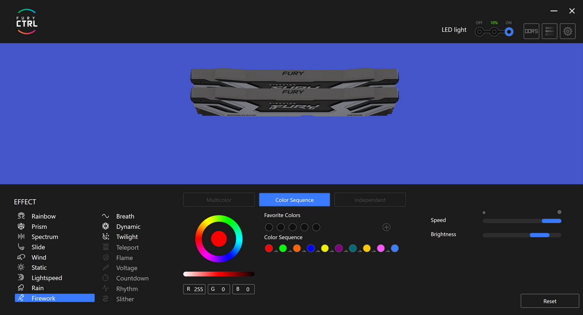Select the Rainbow effect icon

tap(21, 216)
